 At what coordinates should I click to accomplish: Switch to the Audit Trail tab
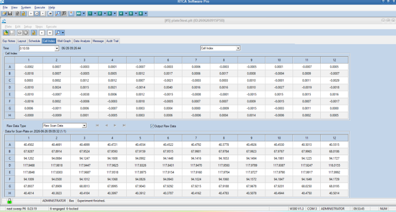click(112, 41)
